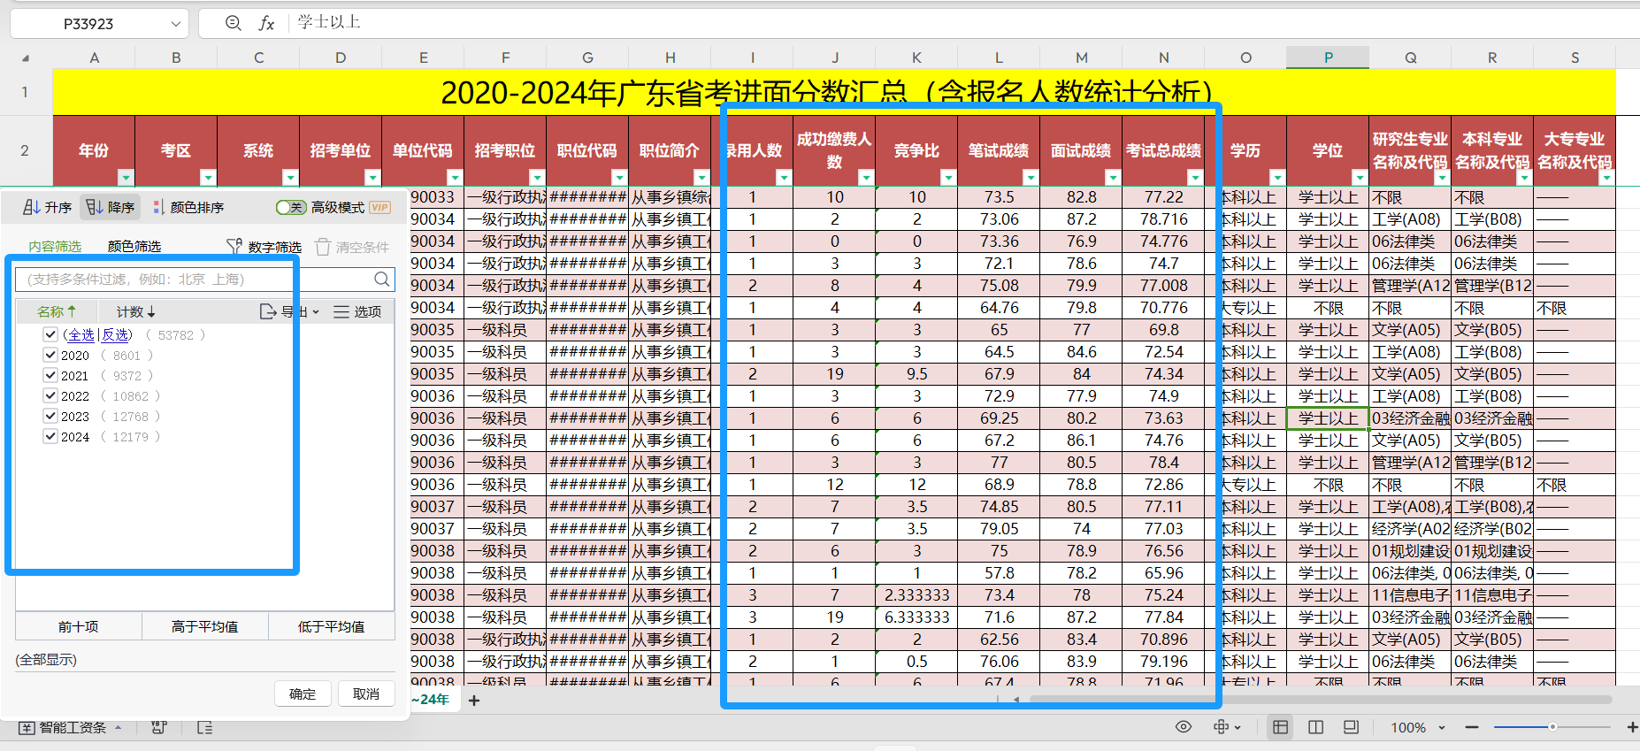Click 清空条件 clear conditions
This screenshot has width=1640, height=751.
(x=352, y=247)
